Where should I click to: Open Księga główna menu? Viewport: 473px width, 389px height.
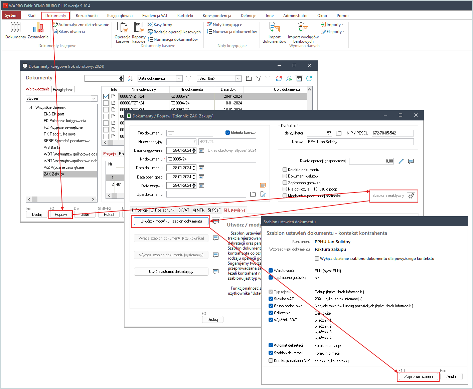click(120, 16)
